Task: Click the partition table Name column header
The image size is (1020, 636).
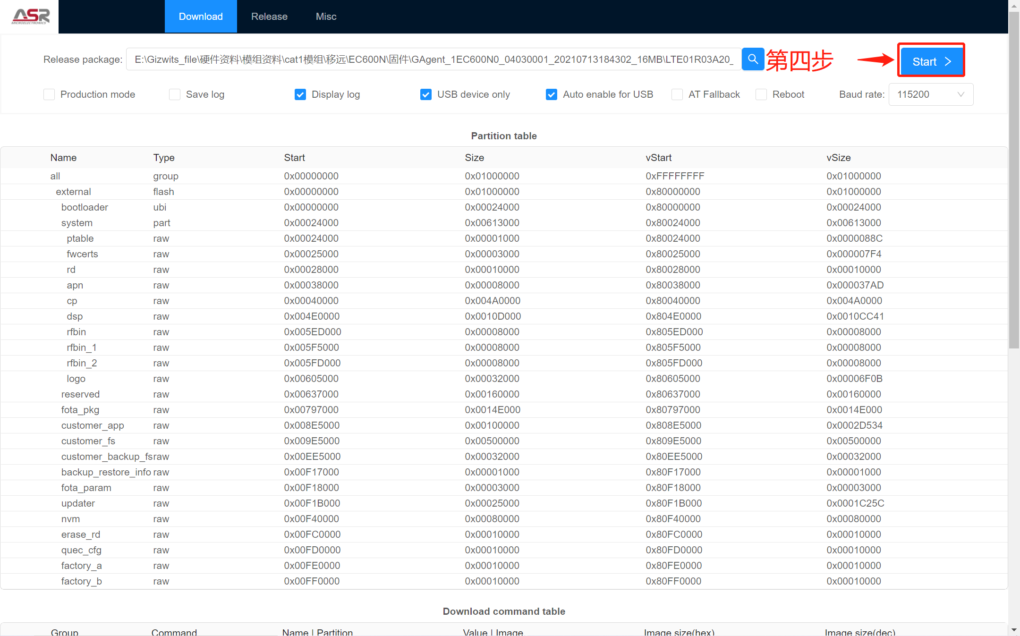Action: point(62,158)
